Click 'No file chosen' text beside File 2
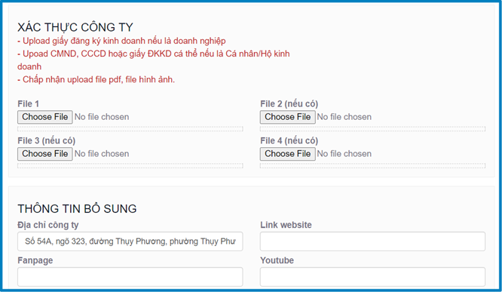Image resolution: width=502 pixels, height=292 pixels. [344, 117]
